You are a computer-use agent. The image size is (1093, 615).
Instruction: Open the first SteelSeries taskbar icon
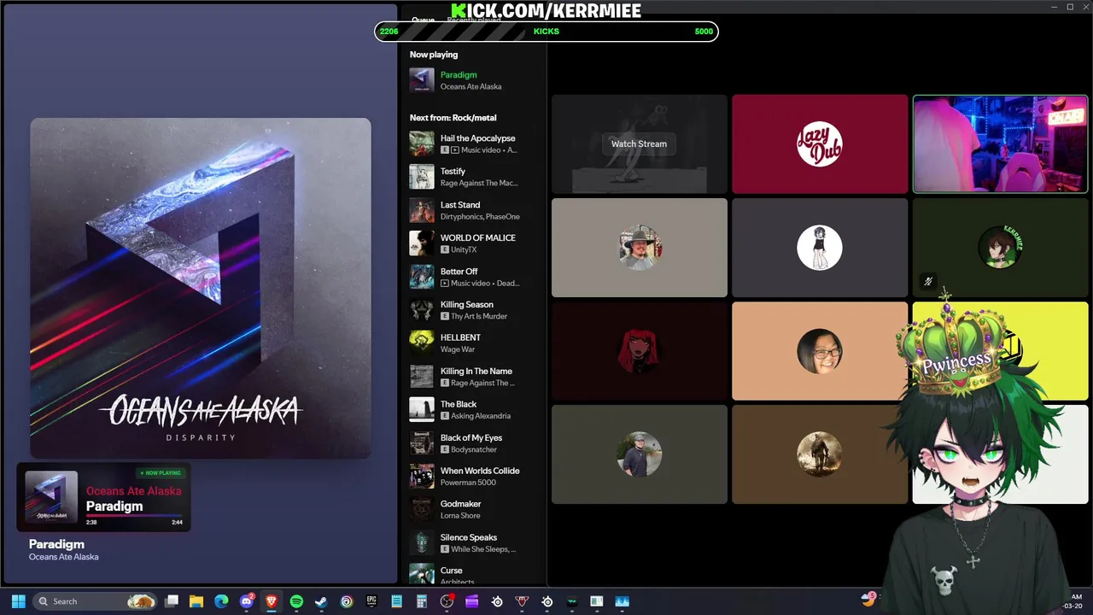point(497,601)
